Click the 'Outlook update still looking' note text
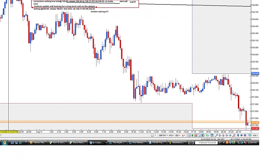This screenshot has height=162, width=260. pyautogui.click(x=64, y=6)
